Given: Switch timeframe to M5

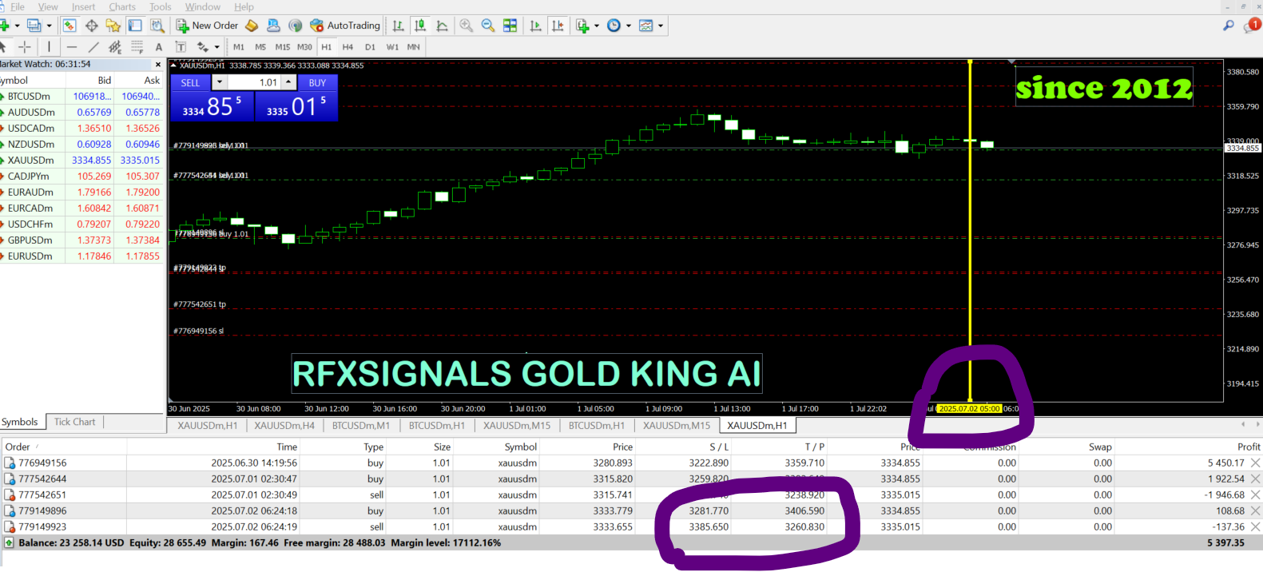Looking at the screenshot, I should (x=260, y=47).
